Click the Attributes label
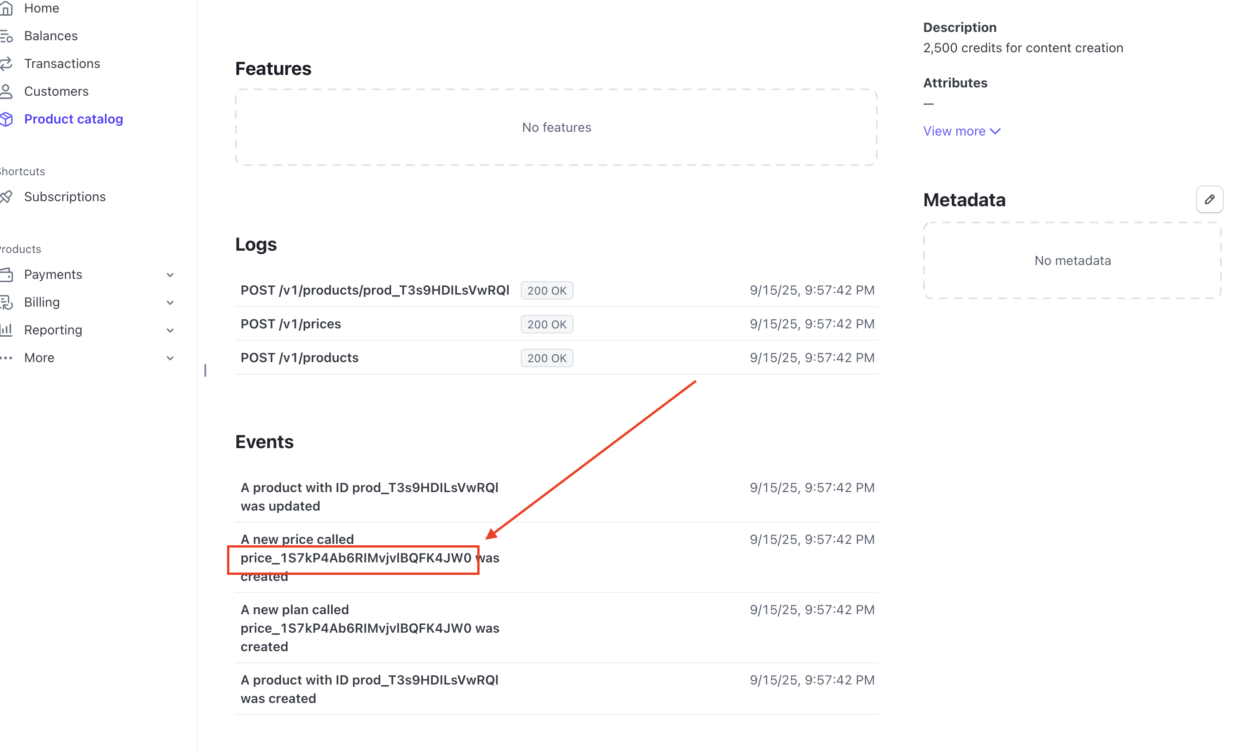The height and width of the screenshot is (752, 1244). (955, 83)
